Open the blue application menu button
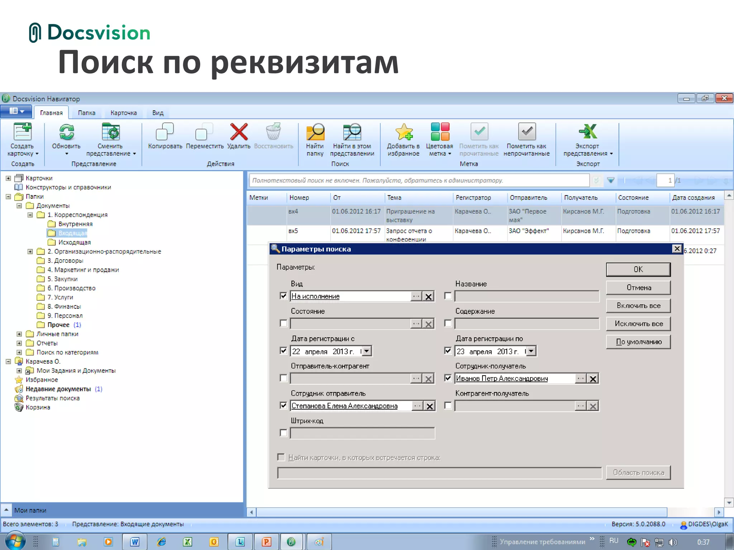This screenshot has height=550, width=734. 16,111
